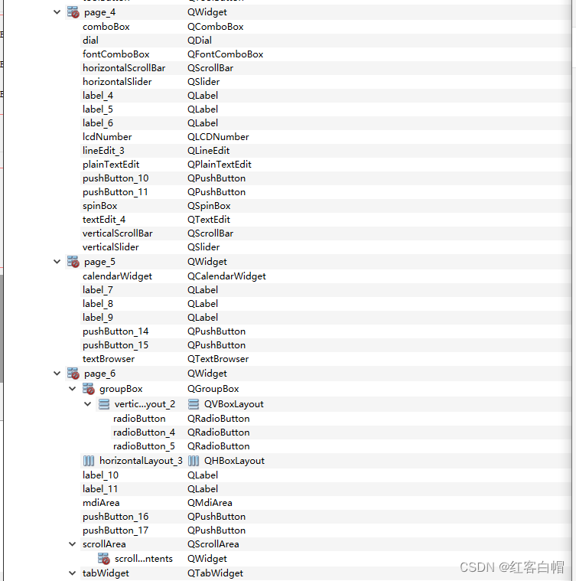The height and width of the screenshot is (581, 576).
Task: Collapse the page_5 tree node
Action: point(57,262)
